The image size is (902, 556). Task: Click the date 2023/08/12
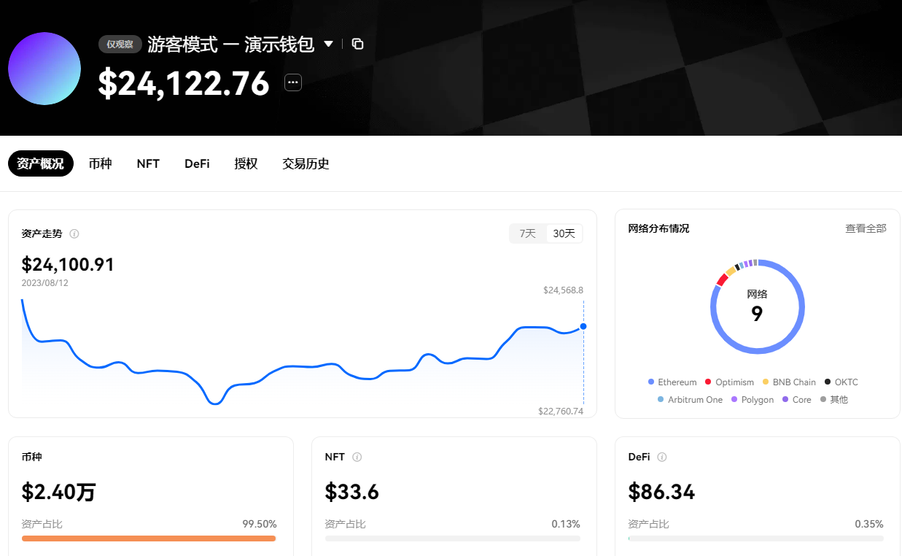(x=45, y=283)
